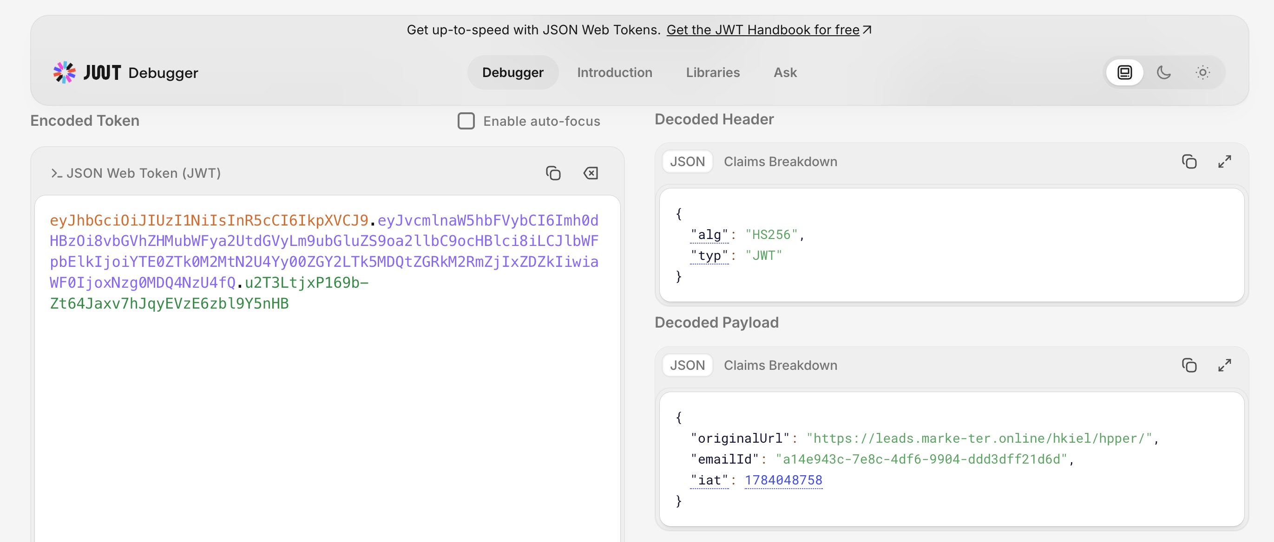
Task: Select JSON tab in Decoded Payload
Action: tap(687, 365)
